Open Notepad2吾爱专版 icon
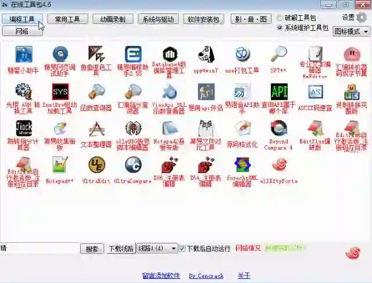This screenshot has width=372, height=283. point(170,128)
